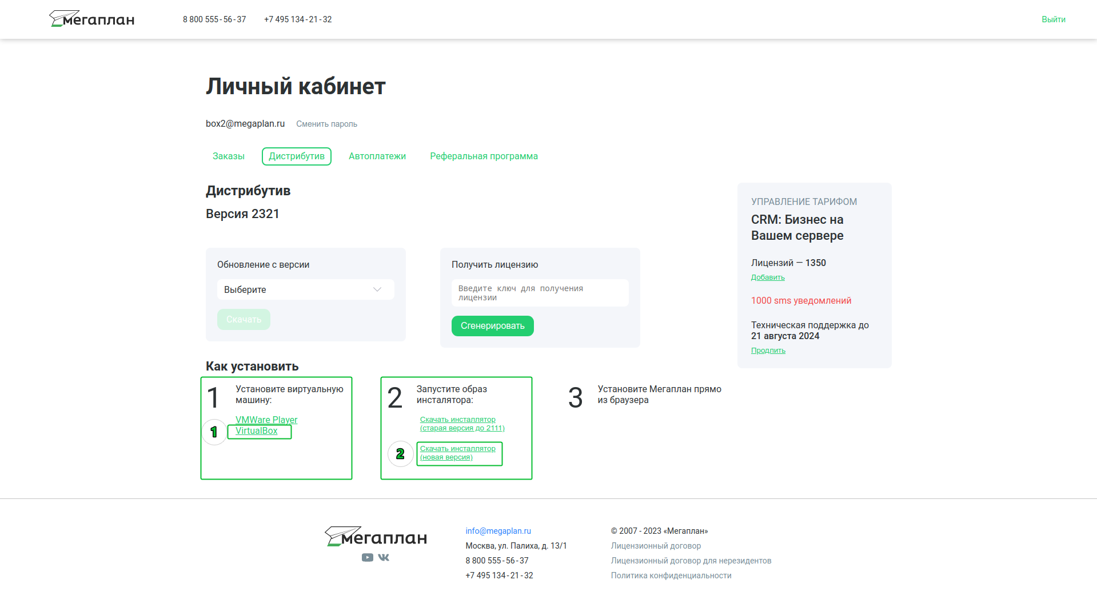Switch to the Заказы tab
This screenshot has width=1097, height=616.
[x=229, y=156]
